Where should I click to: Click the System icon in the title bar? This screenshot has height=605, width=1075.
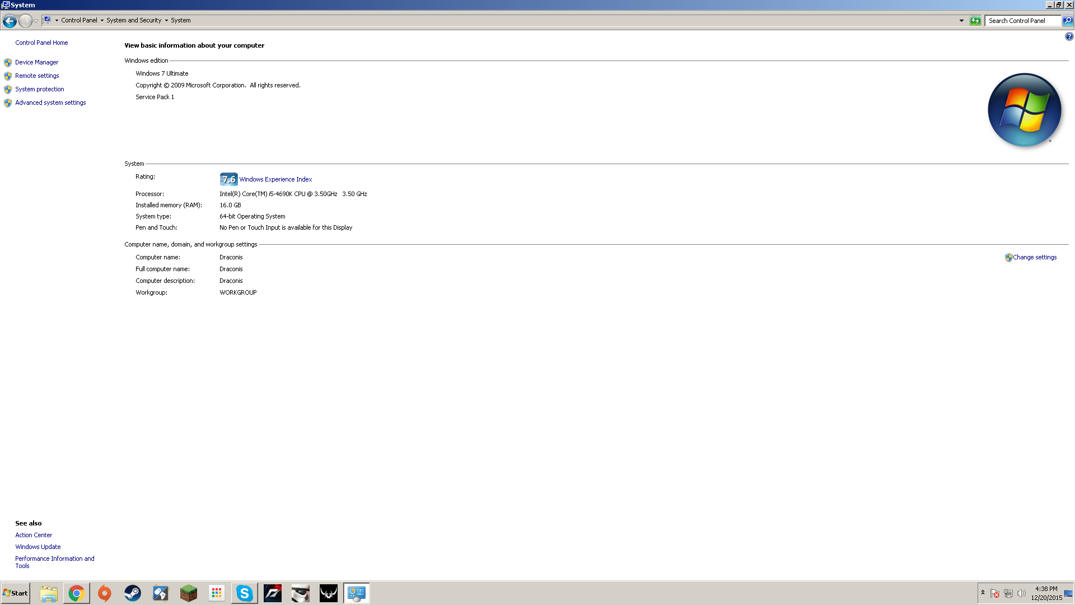(x=6, y=5)
